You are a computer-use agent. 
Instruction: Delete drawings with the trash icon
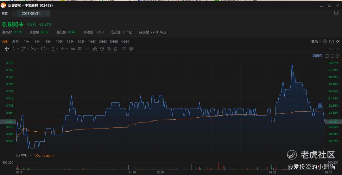tap(116, 49)
